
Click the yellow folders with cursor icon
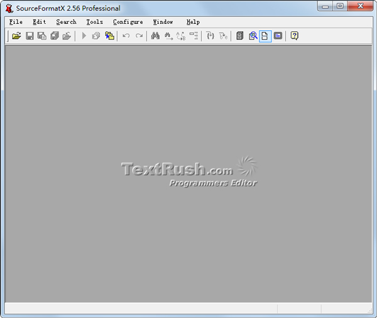pyautogui.click(x=109, y=36)
